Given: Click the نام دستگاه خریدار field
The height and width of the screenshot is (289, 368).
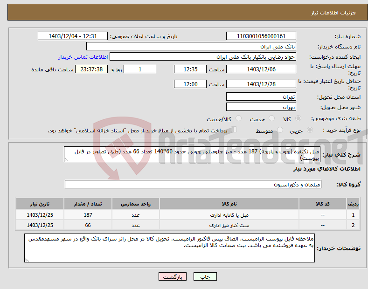Looking at the screenshot, I should (x=191, y=47).
